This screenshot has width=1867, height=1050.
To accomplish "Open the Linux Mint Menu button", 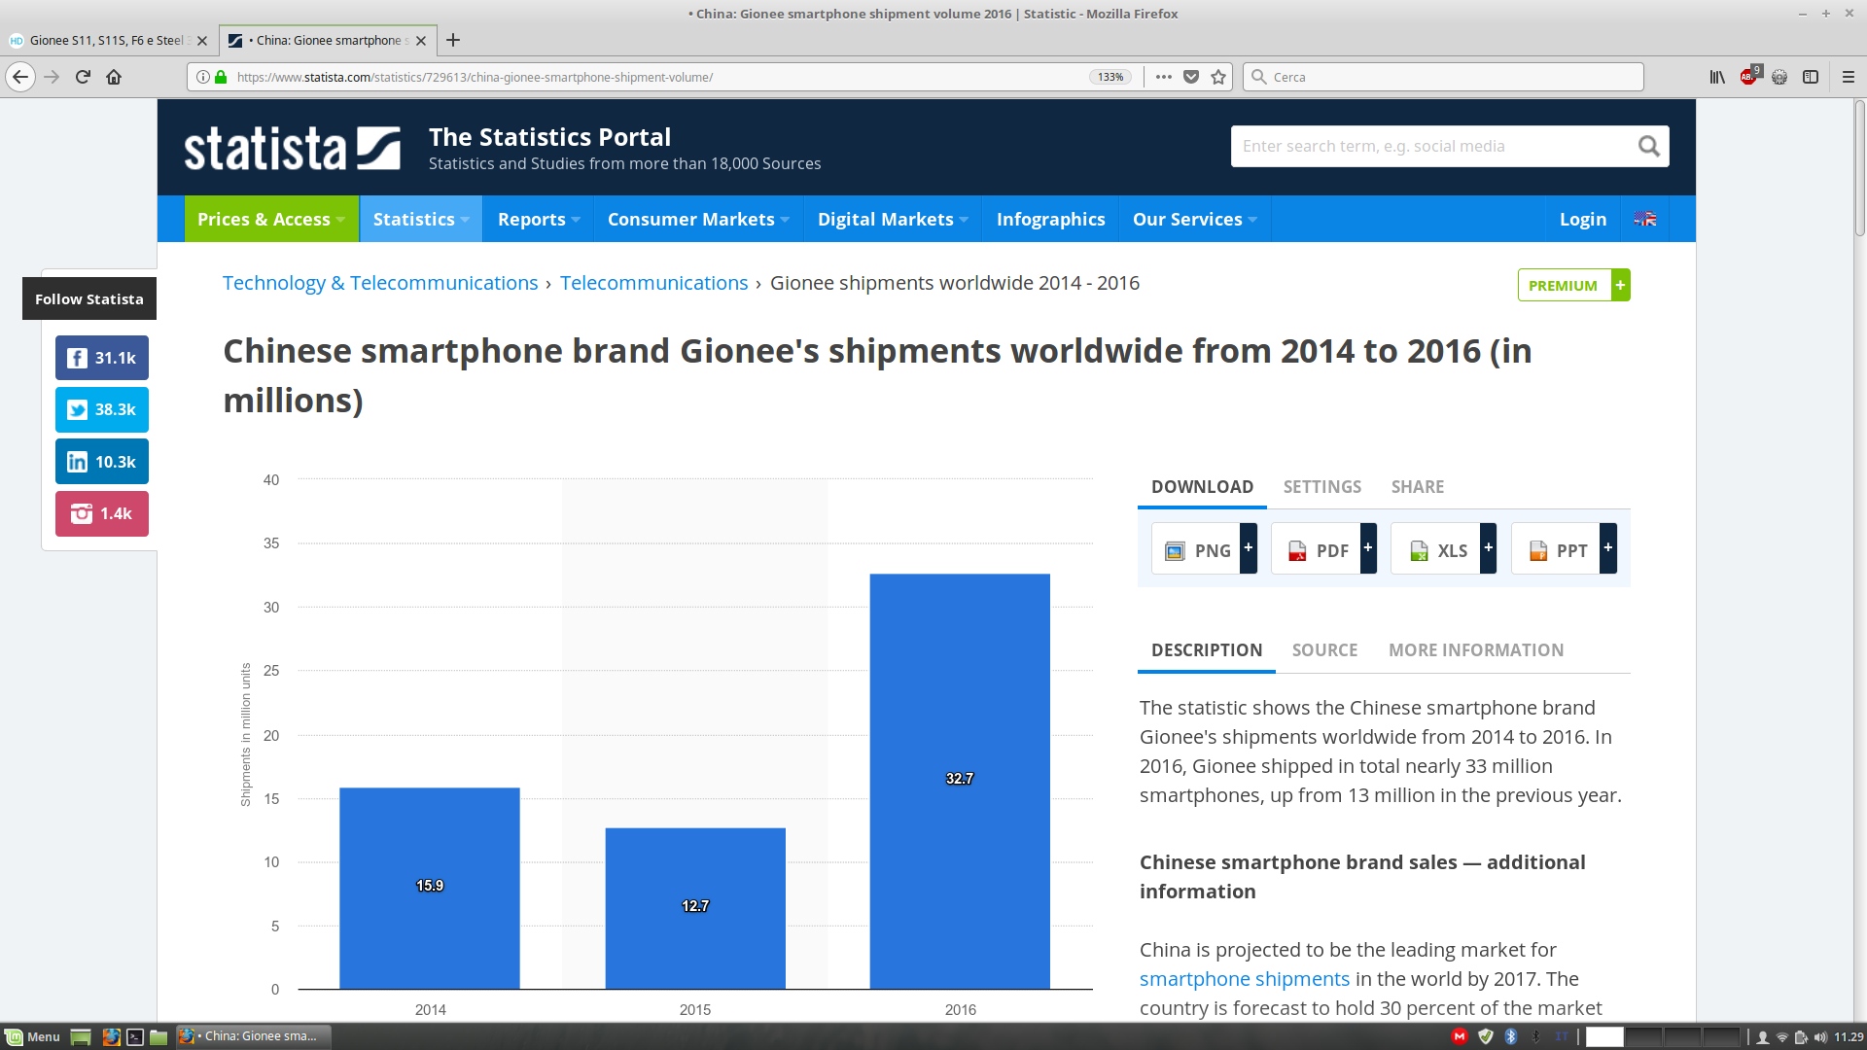I will (33, 1036).
